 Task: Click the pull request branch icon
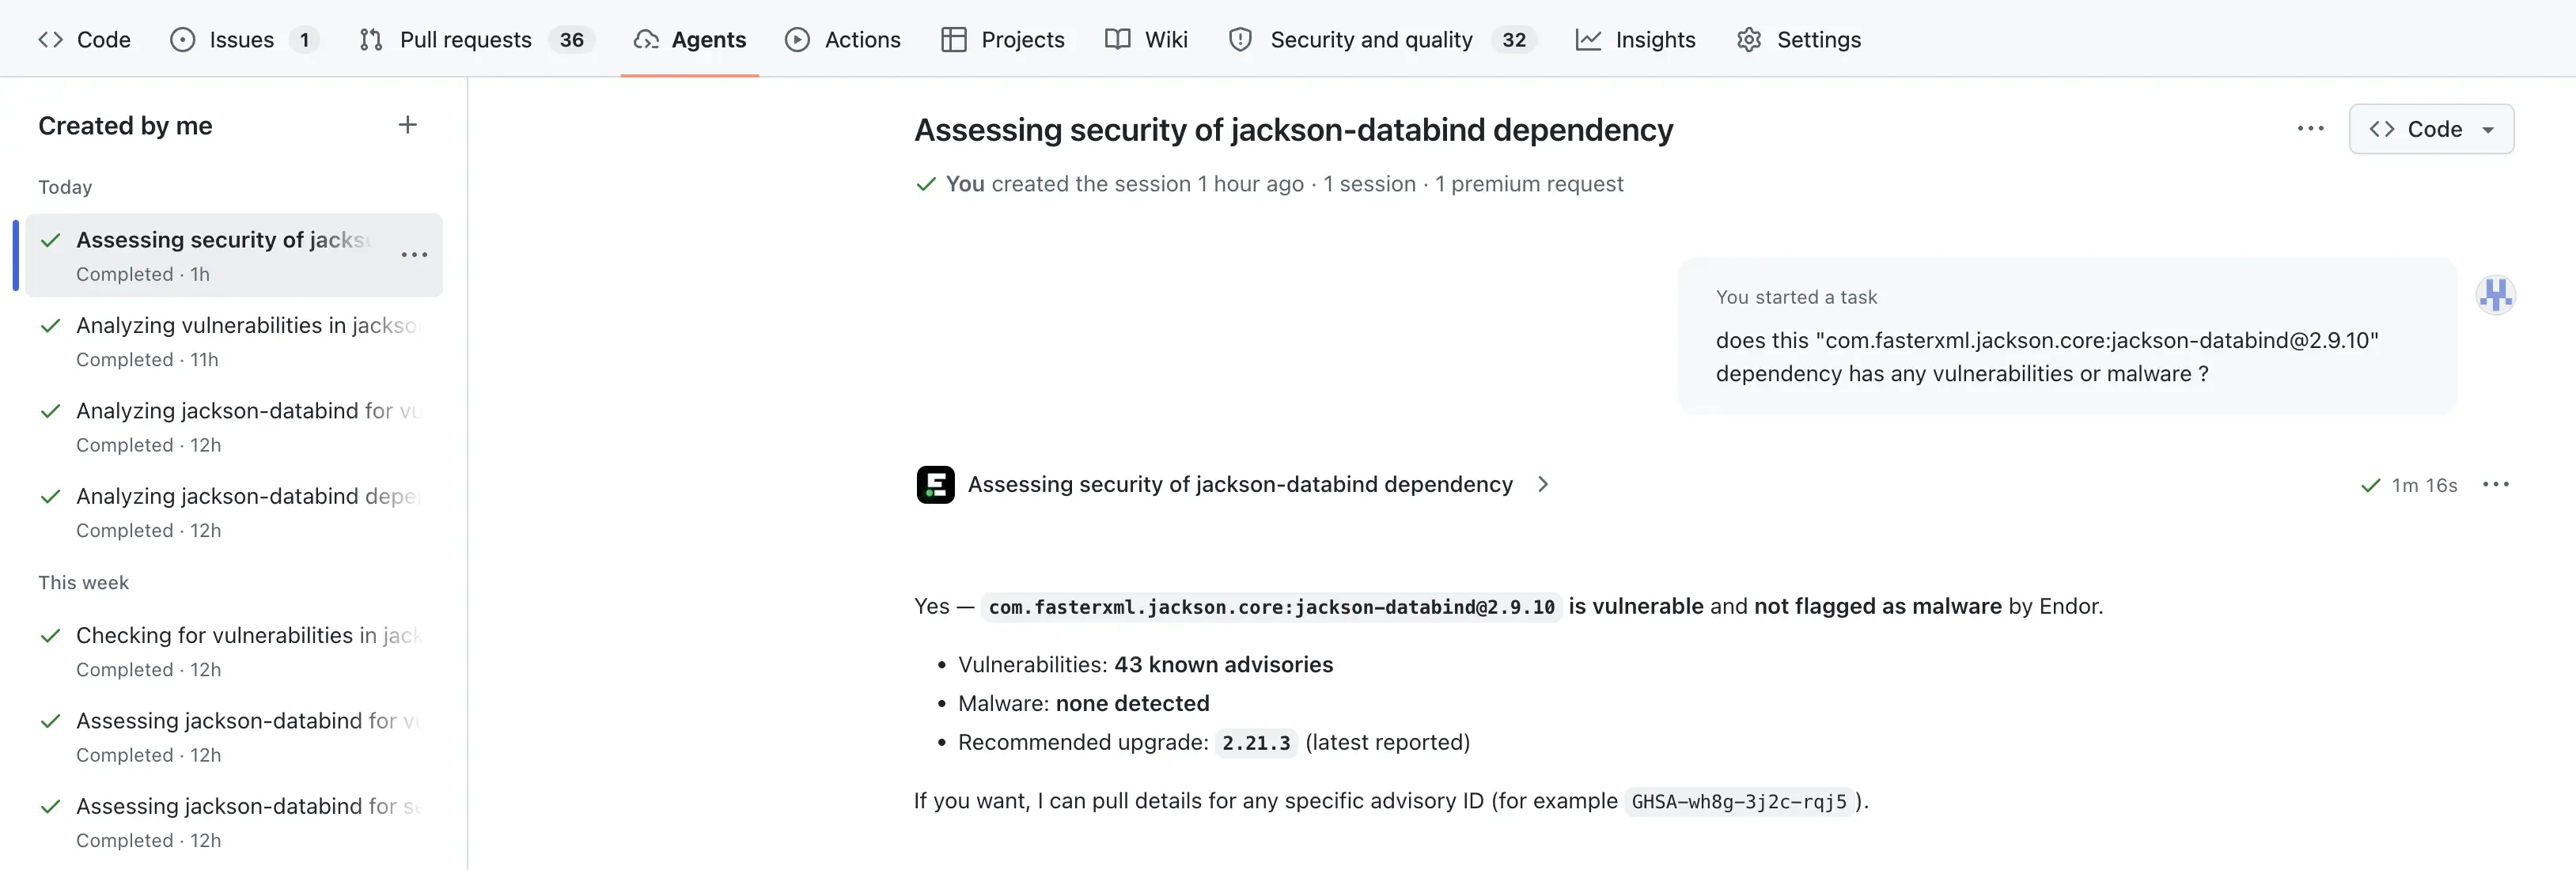(371, 39)
